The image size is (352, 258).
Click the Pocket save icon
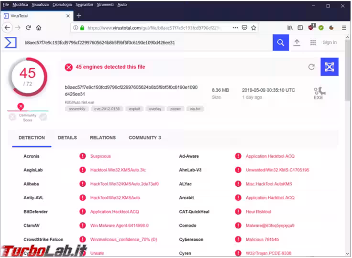click(x=244, y=28)
